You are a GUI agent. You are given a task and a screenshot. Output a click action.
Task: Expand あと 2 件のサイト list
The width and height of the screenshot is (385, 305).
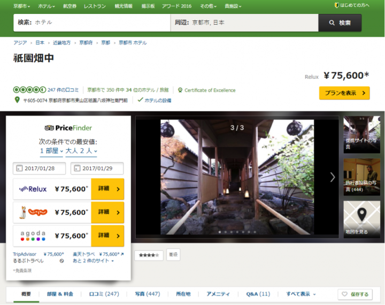pos(93,261)
